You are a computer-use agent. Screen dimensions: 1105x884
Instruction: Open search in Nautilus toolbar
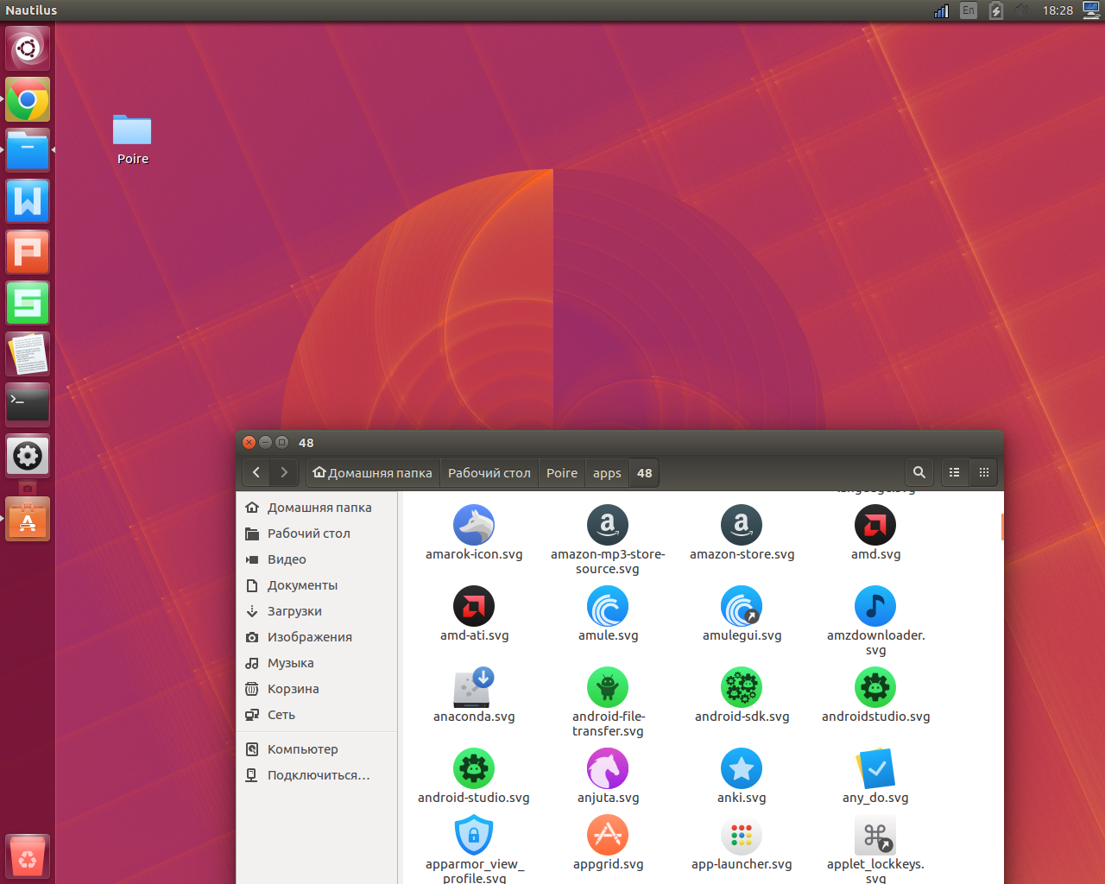click(x=919, y=472)
